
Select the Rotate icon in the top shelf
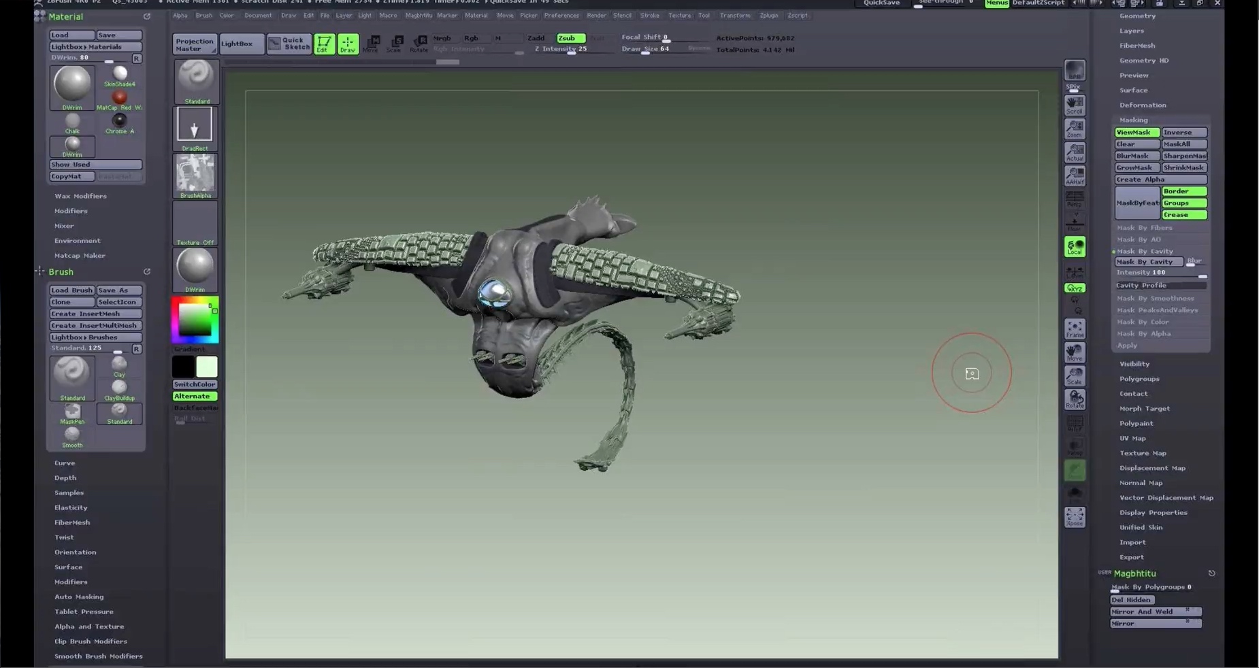pos(419,44)
